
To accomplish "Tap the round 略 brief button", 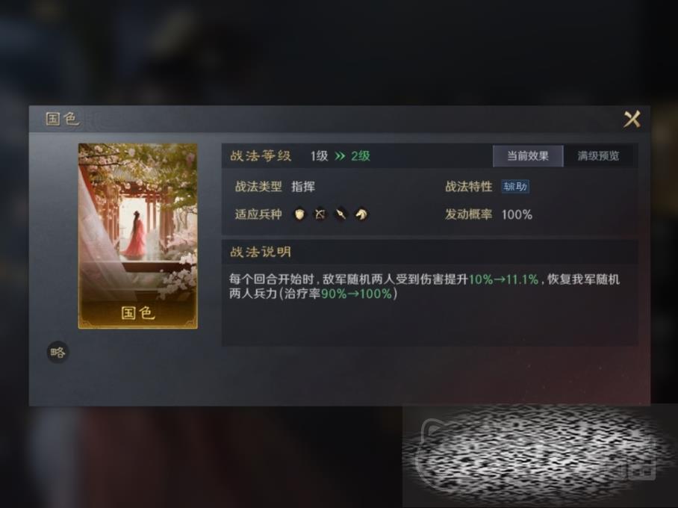I will coord(57,352).
